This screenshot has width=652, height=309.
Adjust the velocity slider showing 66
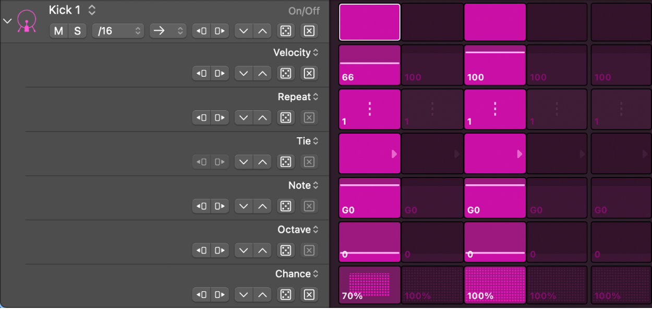pos(369,65)
